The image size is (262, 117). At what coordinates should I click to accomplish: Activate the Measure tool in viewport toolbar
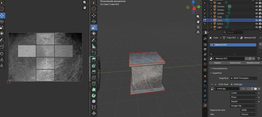[x=94, y=46]
